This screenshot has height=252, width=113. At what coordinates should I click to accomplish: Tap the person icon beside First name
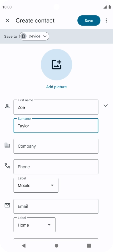coord(7,106)
